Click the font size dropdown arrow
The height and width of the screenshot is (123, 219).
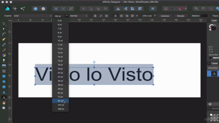[67, 16]
